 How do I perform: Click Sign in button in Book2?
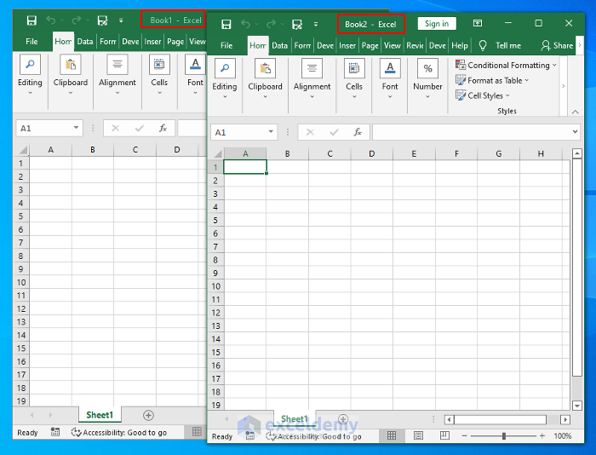tap(437, 24)
